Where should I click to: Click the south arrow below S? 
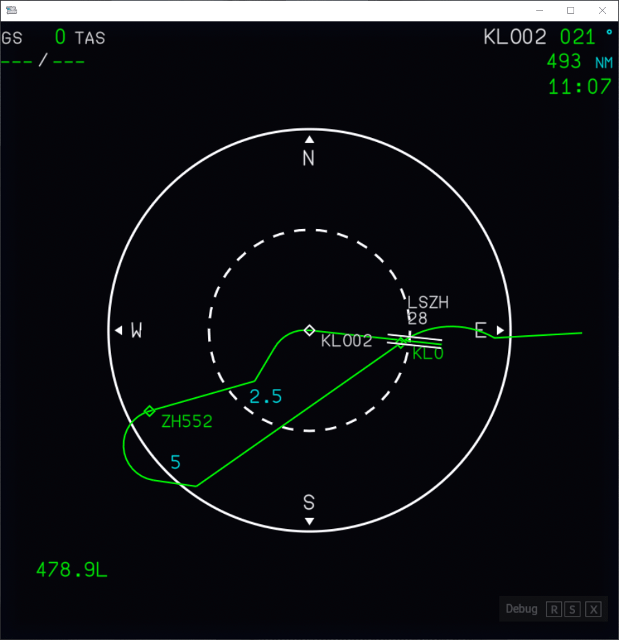tap(309, 521)
